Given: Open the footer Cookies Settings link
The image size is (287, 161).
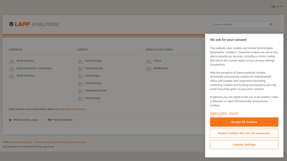Looking at the screenshot, I should point(78,142).
